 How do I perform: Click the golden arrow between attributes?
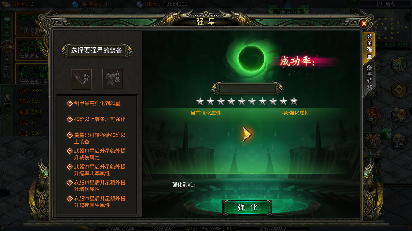(x=247, y=134)
